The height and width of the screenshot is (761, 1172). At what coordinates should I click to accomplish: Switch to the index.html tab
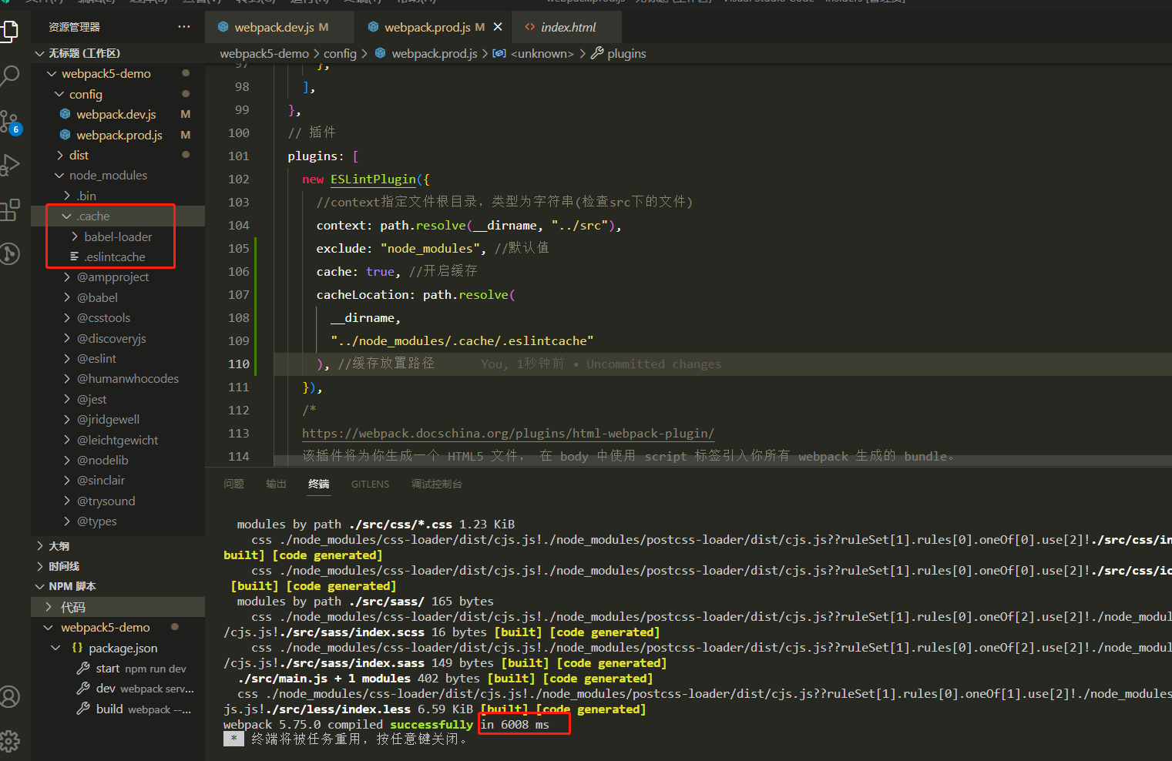(566, 26)
